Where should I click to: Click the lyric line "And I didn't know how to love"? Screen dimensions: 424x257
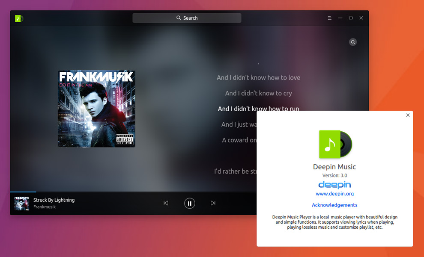(x=258, y=77)
